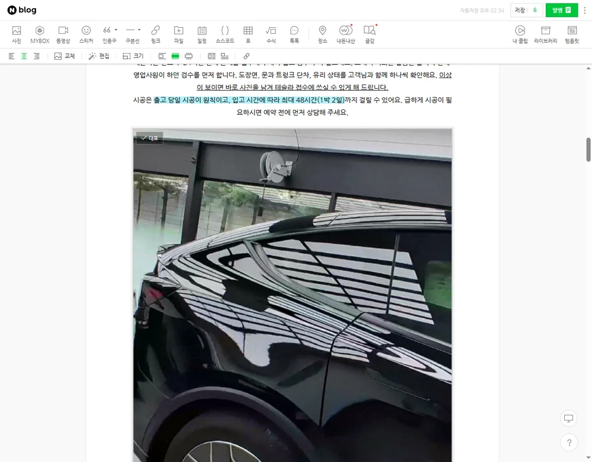Open the 템플릿 template panel
Viewport: 592px width, 462px height.
[x=572, y=34]
